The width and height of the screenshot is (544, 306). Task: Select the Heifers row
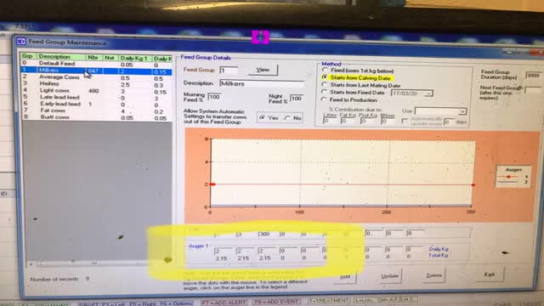pyautogui.click(x=96, y=84)
